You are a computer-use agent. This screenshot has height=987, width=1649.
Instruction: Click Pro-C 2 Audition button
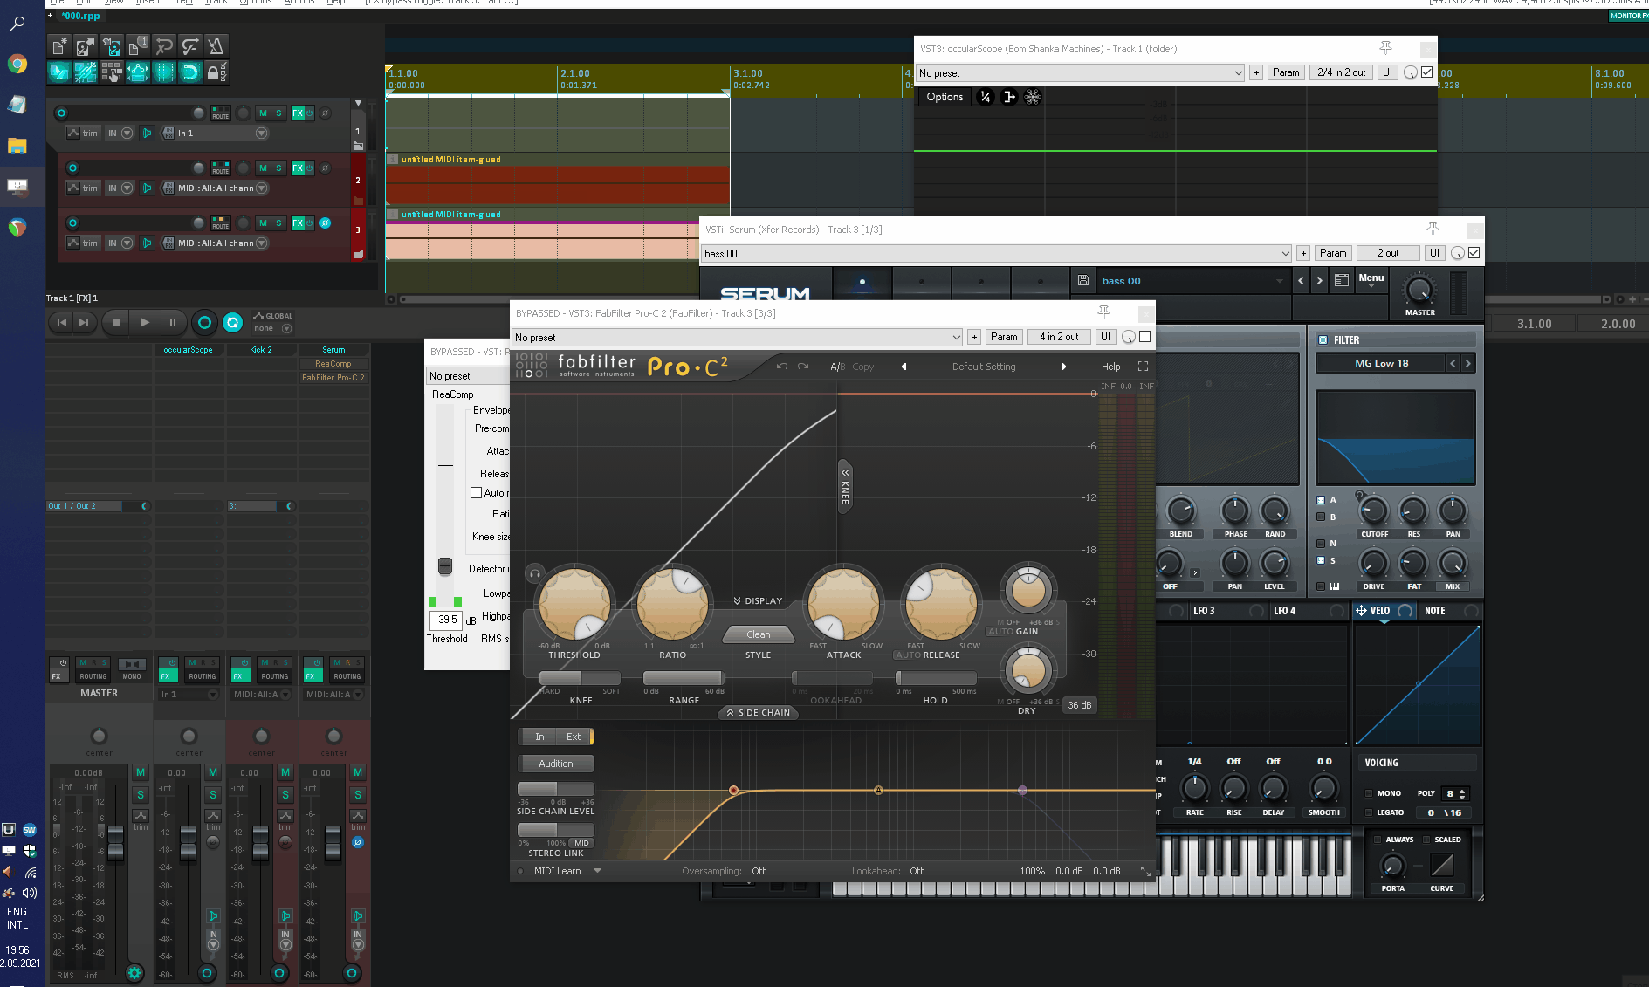(556, 764)
